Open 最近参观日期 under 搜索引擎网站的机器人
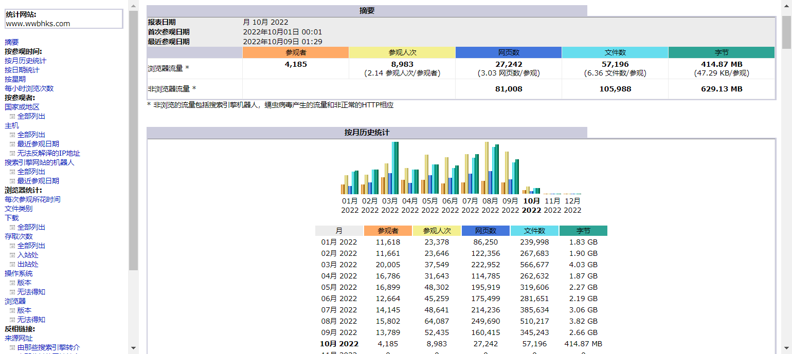The image size is (792, 354). point(38,181)
